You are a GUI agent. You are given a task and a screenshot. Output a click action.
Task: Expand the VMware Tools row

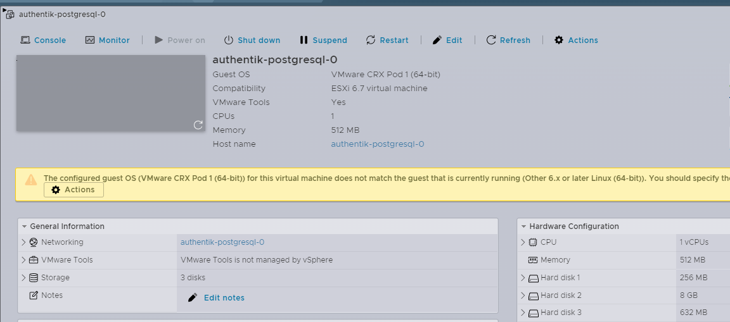click(23, 260)
